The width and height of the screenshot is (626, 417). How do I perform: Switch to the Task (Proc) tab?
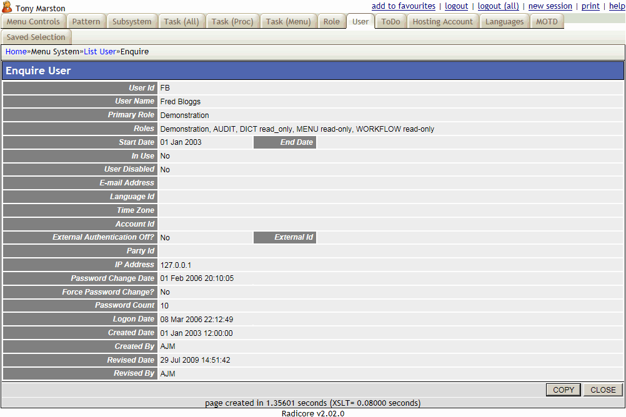[233, 21]
